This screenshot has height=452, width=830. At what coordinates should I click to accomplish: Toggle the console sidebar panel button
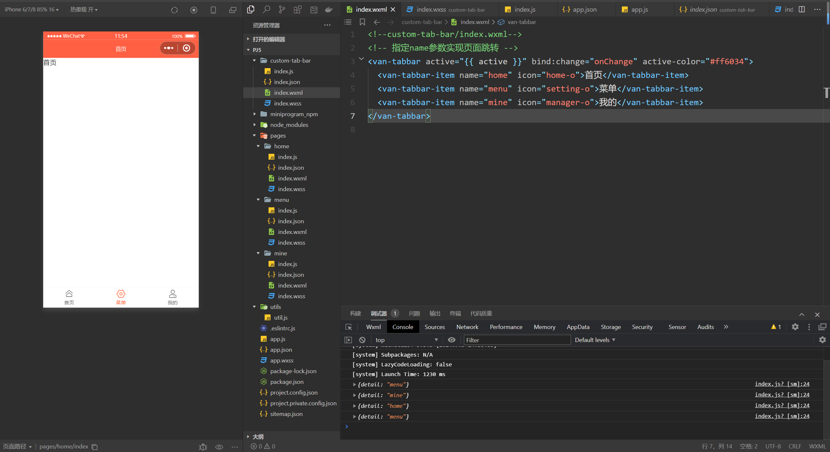[x=348, y=340]
